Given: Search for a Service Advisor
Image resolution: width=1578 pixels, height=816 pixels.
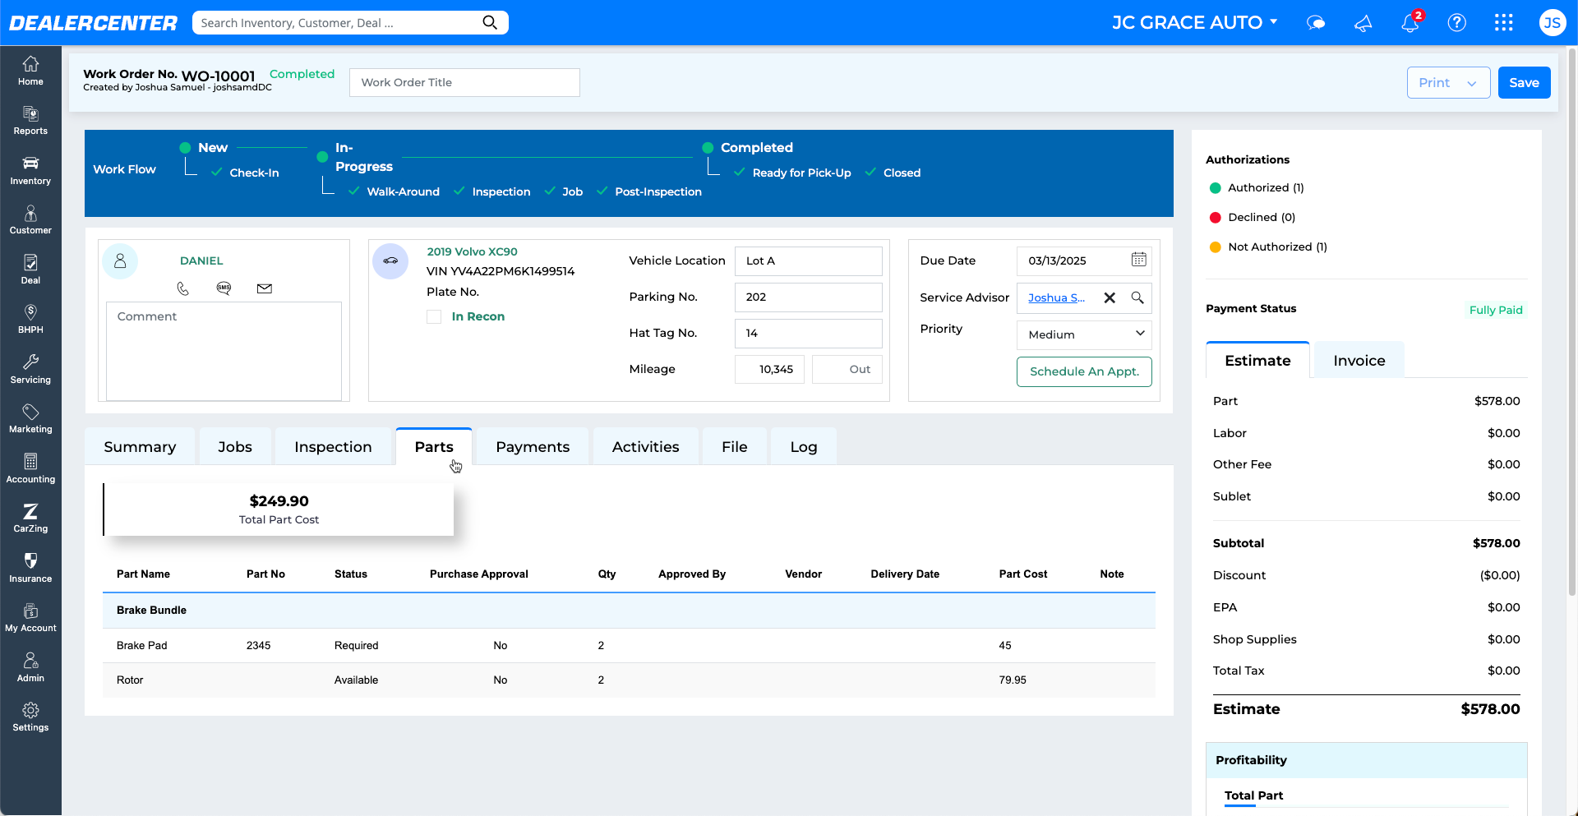Looking at the screenshot, I should (1137, 297).
